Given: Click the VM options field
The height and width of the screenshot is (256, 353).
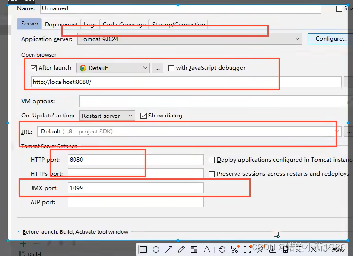Looking at the screenshot, I should (x=216, y=101).
